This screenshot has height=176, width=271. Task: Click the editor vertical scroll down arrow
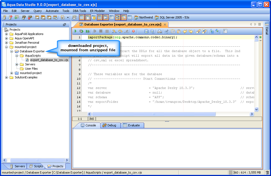[x=256, y=109]
